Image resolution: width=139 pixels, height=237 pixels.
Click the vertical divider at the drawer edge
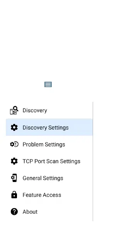93,161
